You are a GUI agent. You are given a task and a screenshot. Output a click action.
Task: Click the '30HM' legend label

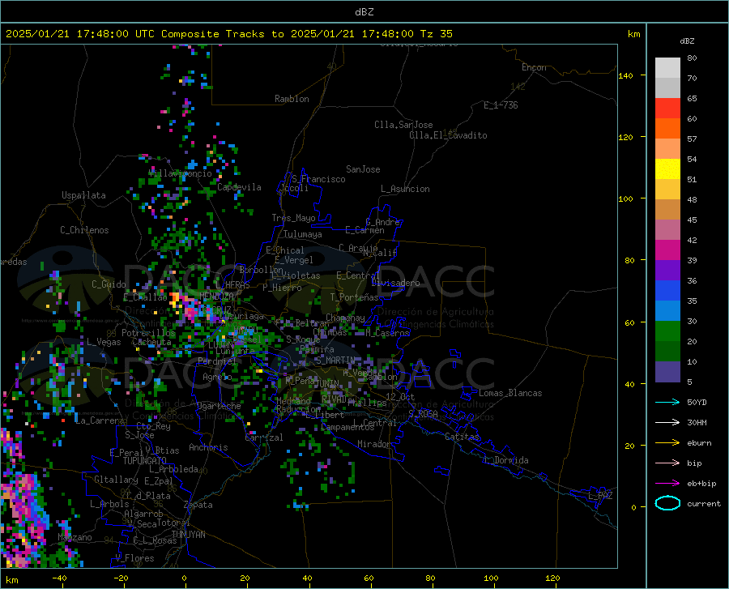[697, 423]
